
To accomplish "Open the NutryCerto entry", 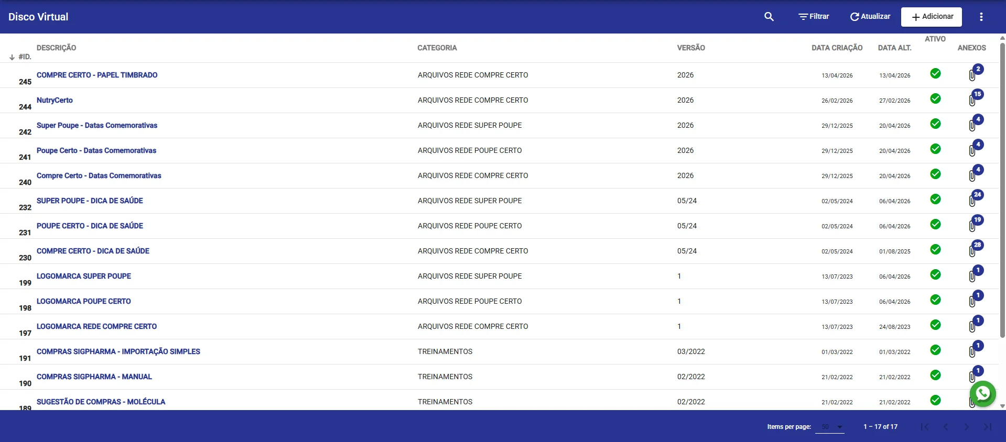I will 55,100.
